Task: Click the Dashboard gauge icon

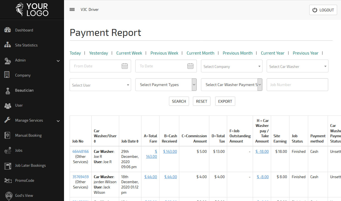Action: pos(8,30)
